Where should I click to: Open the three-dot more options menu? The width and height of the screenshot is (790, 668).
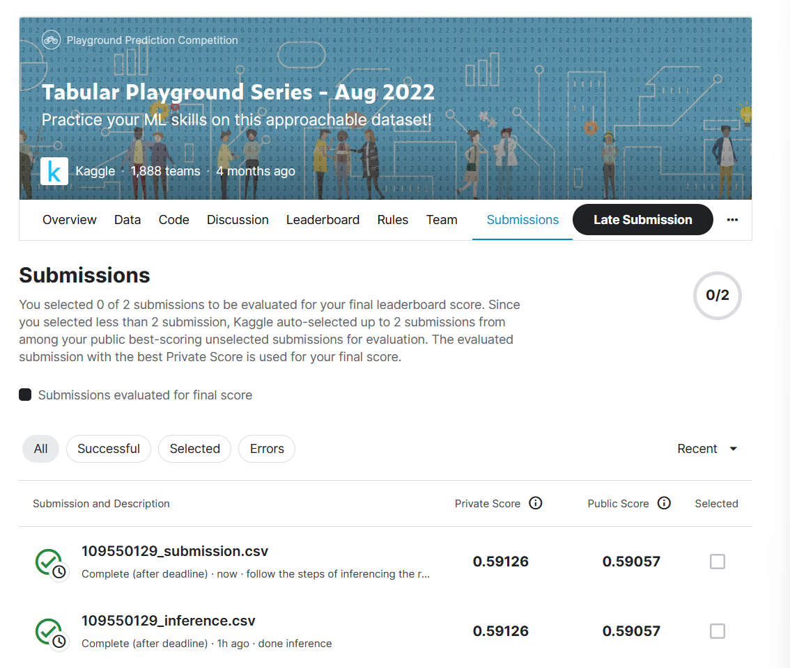(733, 219)
